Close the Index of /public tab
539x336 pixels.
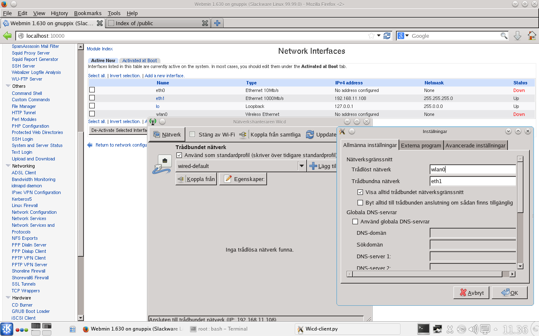point(205,23)
